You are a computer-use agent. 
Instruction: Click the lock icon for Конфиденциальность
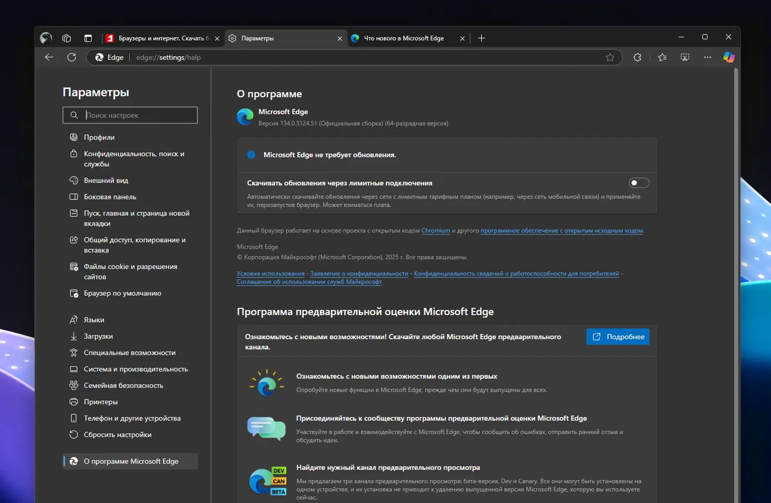tap(74, 154)
